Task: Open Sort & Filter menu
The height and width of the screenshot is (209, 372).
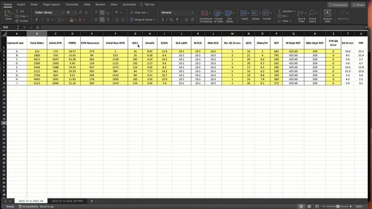Action: (x=301, y=16)
